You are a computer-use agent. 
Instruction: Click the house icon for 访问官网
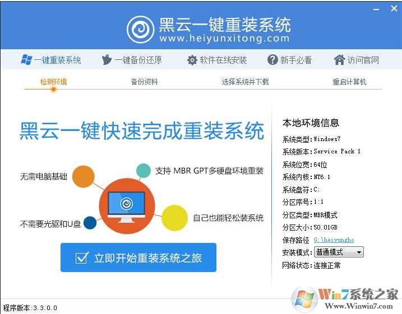(339, 60)
